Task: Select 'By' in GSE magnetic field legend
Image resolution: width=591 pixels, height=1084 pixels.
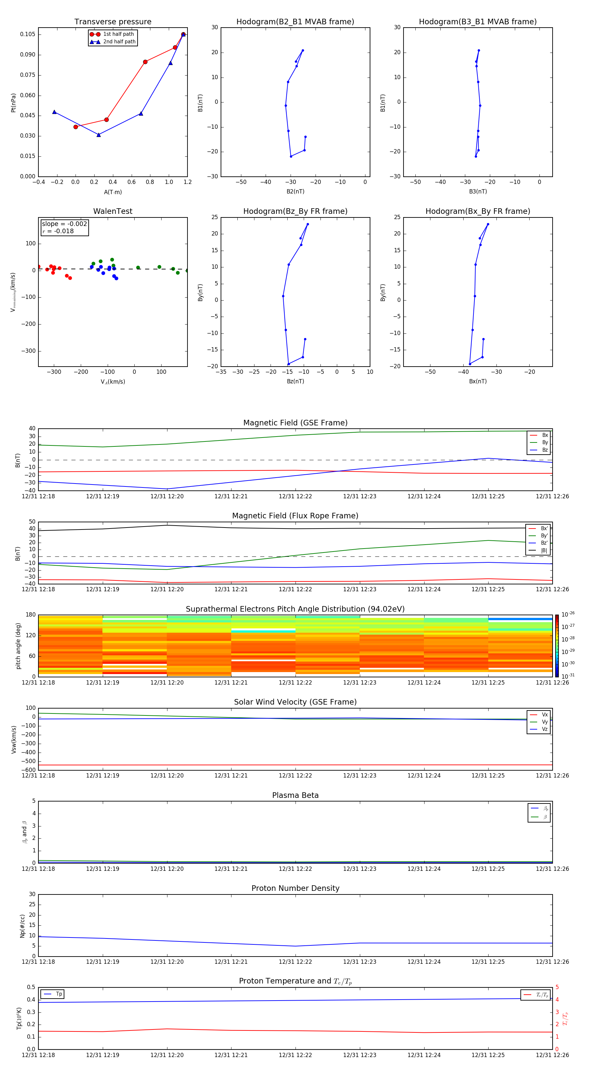Action: pos(539,443)
